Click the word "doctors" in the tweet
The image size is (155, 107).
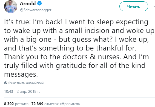(x=75, y=57)
